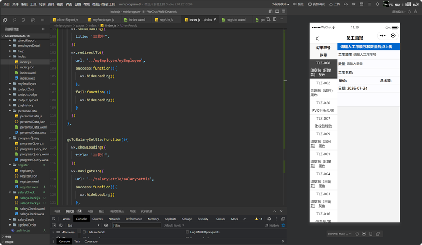Clear the console with the ban icon
Screen dimensions: 422x245
61,226
